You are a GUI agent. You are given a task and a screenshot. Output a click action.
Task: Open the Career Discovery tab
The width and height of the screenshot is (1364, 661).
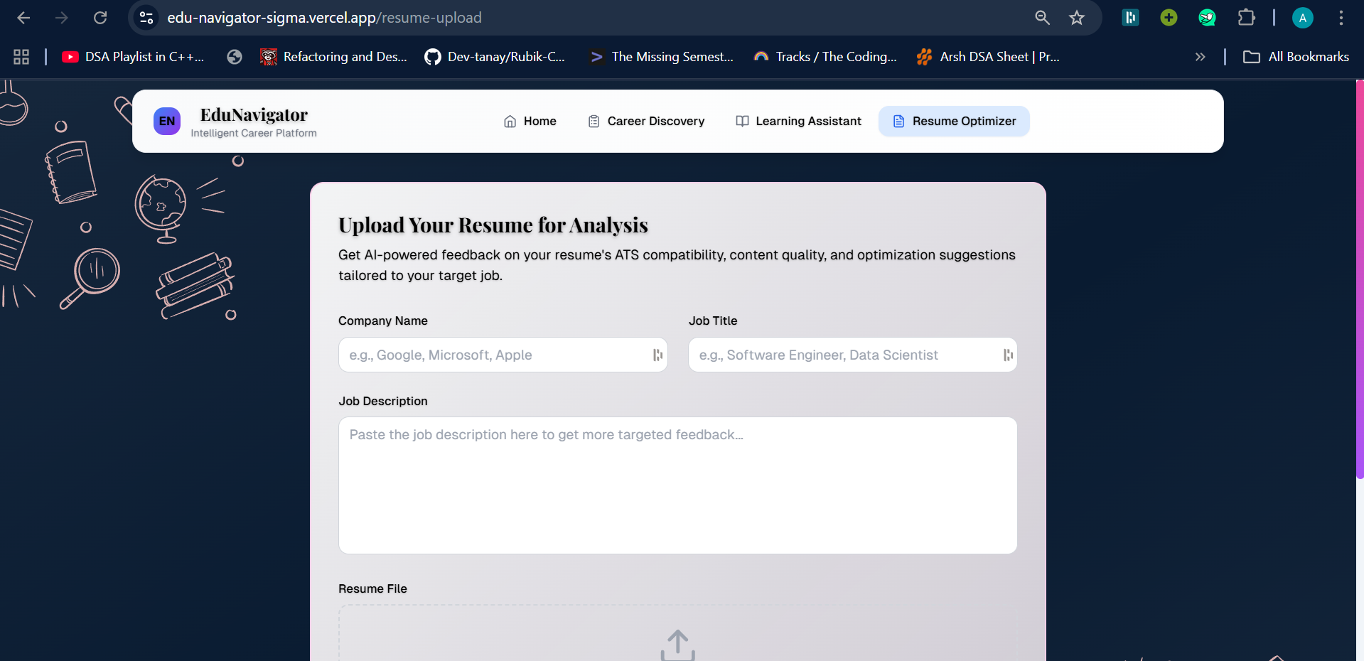[x=646, y=122]
